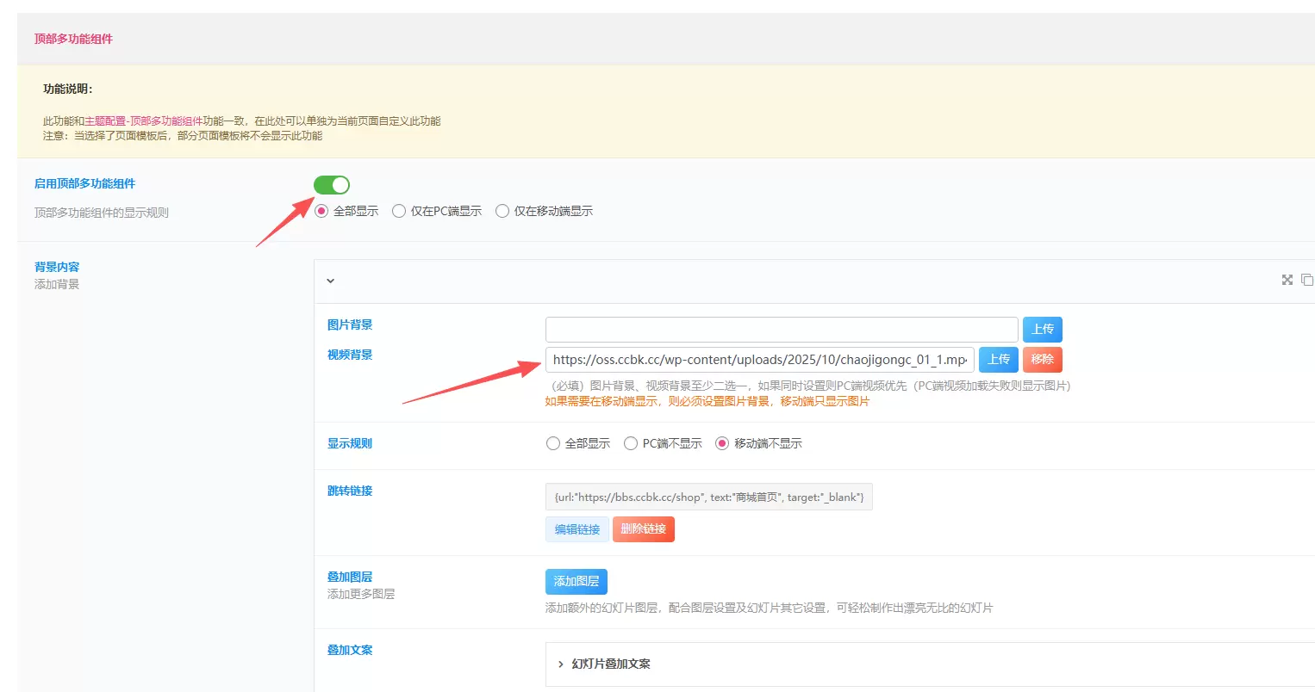This screenshot has height=692, width=1315.
Task: Click the 叠加文案 field label
Action: tap(350, 650)
